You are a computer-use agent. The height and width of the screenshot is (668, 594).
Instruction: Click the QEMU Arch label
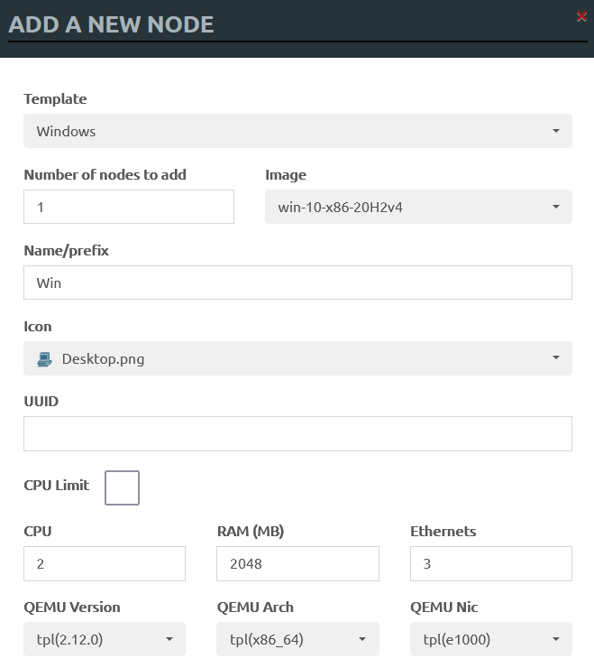coord(255,608)
